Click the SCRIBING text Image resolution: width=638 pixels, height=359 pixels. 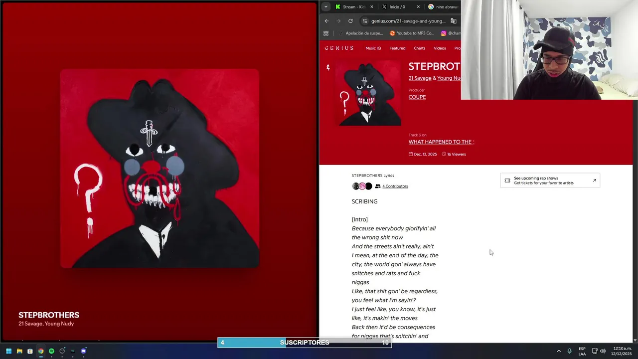pos(364,201)
